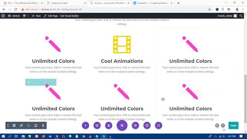Open Chrome three-dot menu
The width and height of the screenshot is (247, 139).
tap(243, 9)
